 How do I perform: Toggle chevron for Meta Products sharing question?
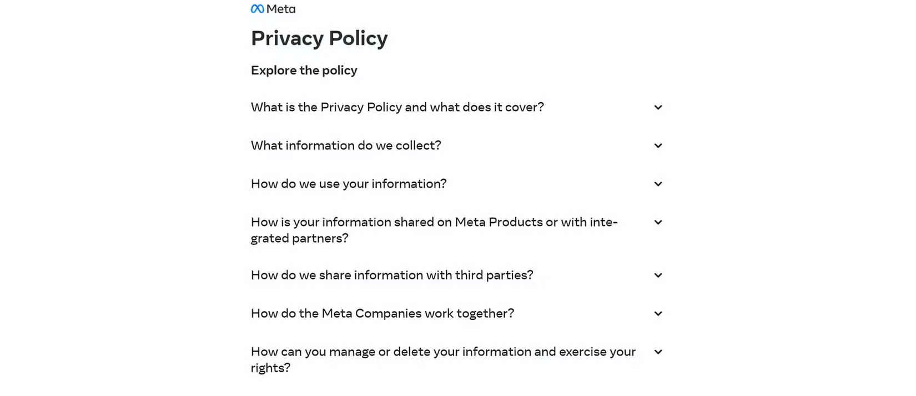click(658, 222)
